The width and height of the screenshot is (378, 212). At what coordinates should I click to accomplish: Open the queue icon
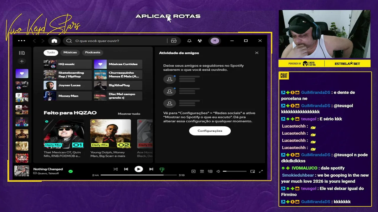[x=202, y=171]
